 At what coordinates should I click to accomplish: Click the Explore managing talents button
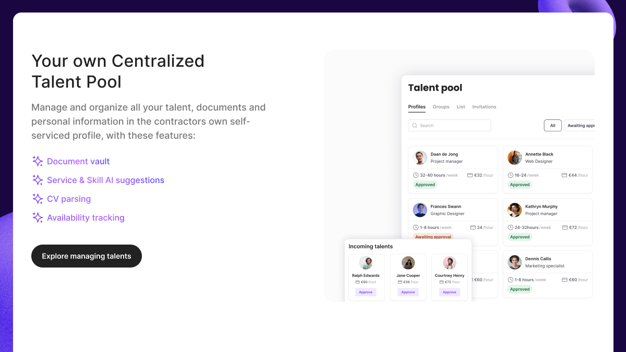86,256
